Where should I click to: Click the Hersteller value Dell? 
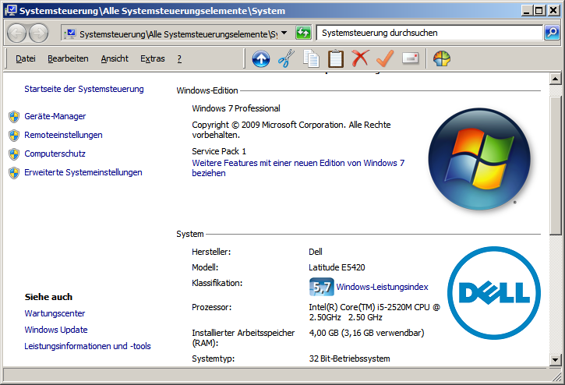pyautogui.click(x=316, y=252)
